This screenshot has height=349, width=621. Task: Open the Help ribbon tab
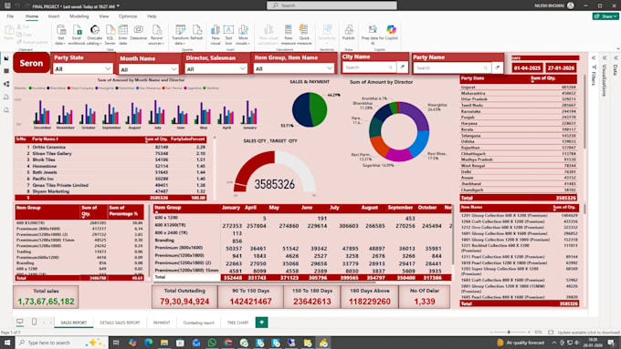tap(152, 16)
